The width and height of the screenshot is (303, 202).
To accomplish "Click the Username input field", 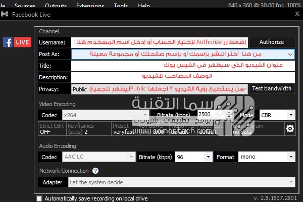I will [x=160, y=42].
